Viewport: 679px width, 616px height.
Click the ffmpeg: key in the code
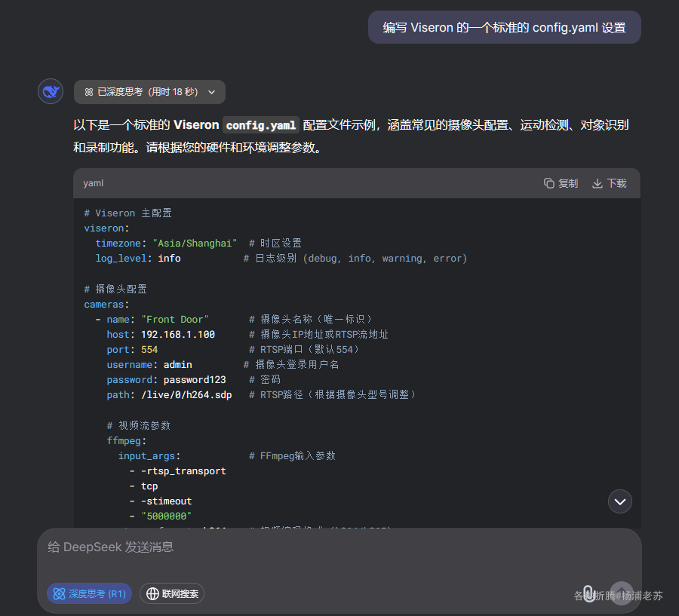click(x=127, y=440)
